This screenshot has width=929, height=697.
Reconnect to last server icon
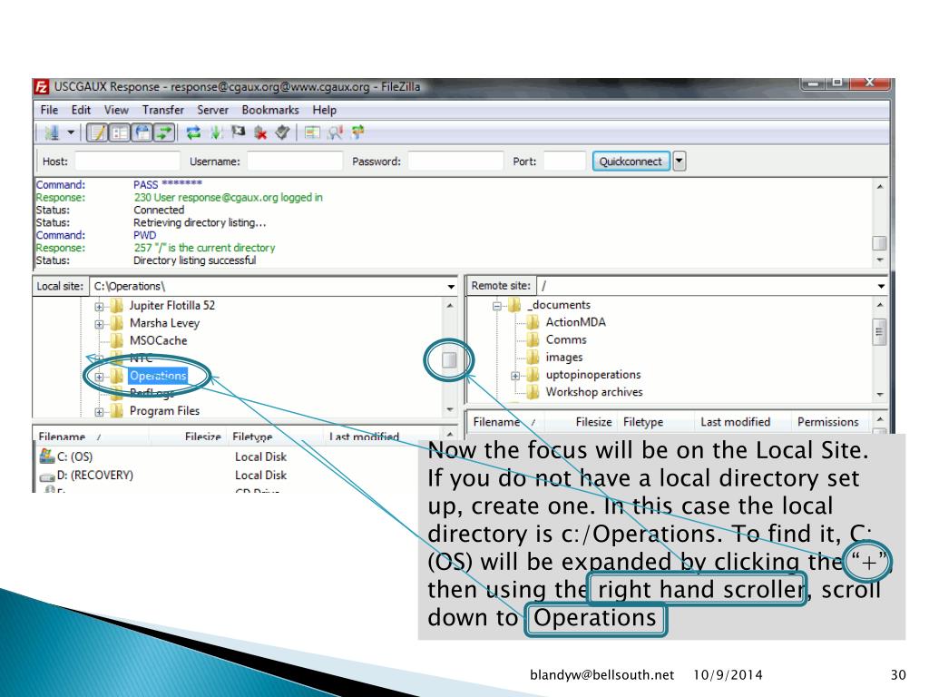pyautogui.click(x=282, y=133)
